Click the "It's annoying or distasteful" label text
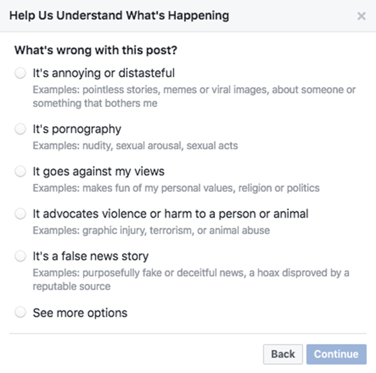The image size is (376, 373). tap(104, 73)
